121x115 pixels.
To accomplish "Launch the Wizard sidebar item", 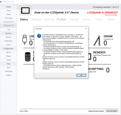I will (x=8, y=60).
